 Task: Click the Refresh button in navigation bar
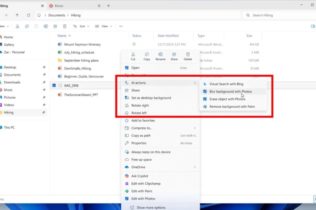(x=29, y=15)
